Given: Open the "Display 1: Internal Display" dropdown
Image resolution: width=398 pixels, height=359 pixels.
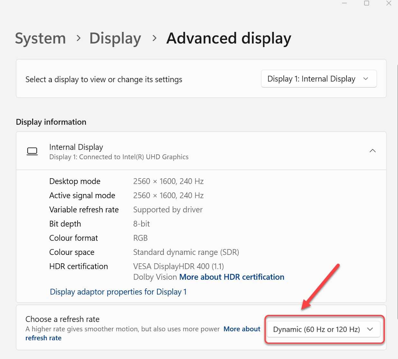Looking at the screenshot, I should point(318,79).
